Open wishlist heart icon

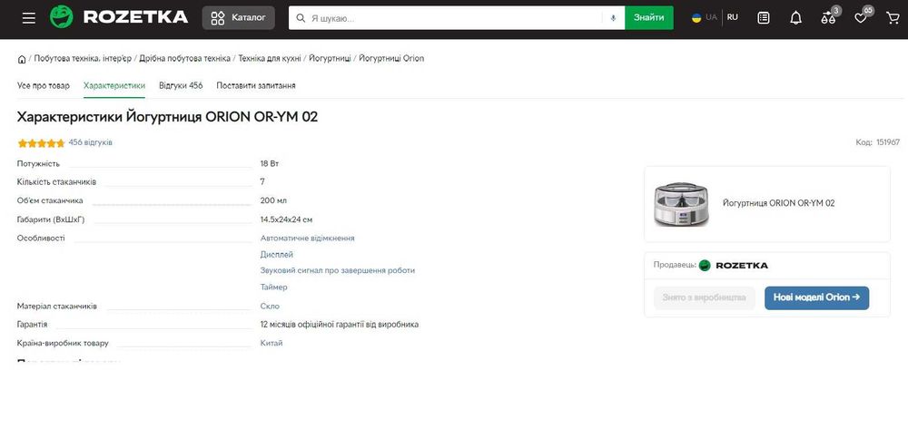[x=861, y=18]
